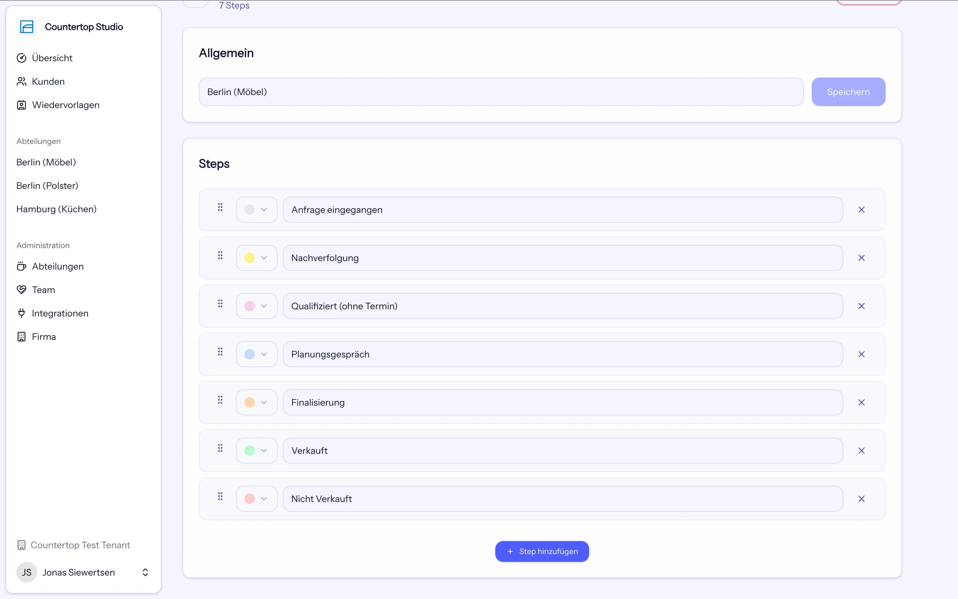The height and width of the screenshot is (599, 958).
Task: Remove the Anfrage eingegangen step
Action: (x=861, y=210)
